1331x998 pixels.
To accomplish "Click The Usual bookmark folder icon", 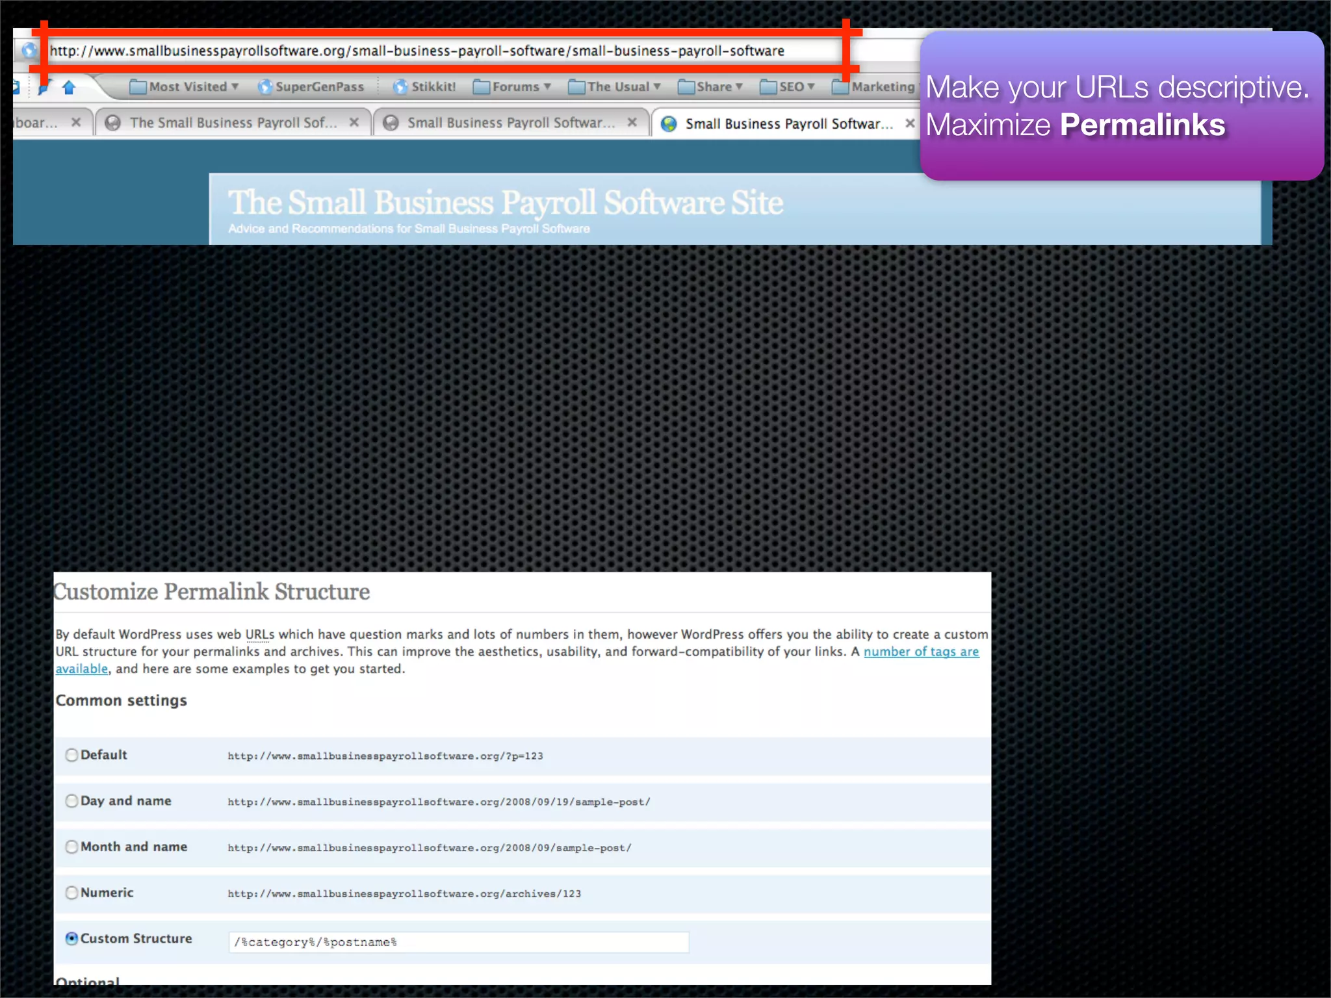I will [576, 87].
